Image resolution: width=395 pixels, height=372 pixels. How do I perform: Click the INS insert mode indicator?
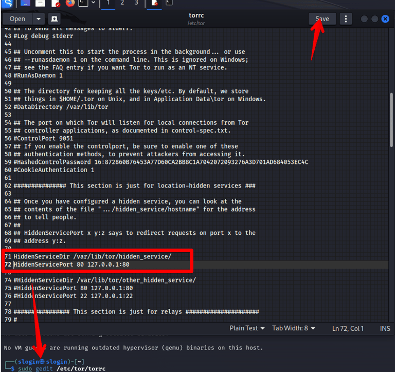(x=385, y=328)
